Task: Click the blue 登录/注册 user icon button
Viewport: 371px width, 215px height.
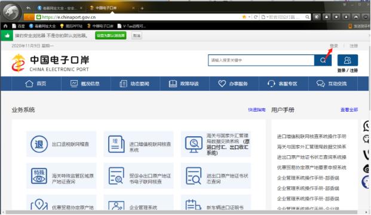Action: pyautogui.click(x=348, y=60)
